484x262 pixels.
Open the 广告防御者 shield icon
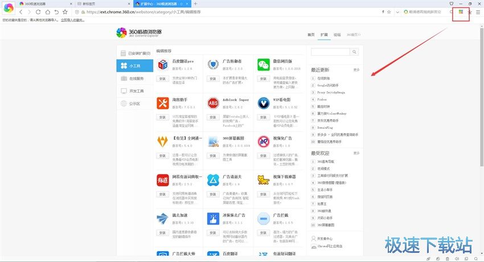(x=213, y=64)
